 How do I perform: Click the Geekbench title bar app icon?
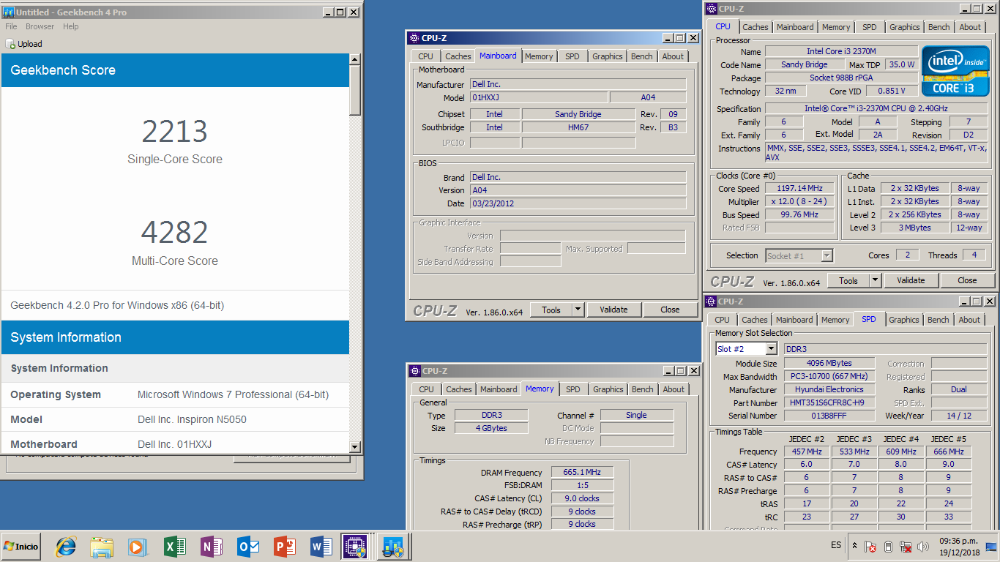pyautogui.click(x=8, y=12)
